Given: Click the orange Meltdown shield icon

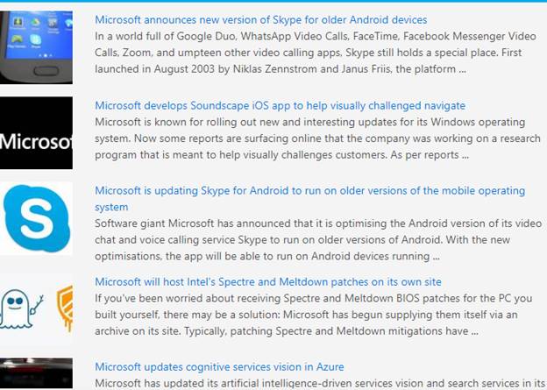Looking at the screenshot, I should point(65,308).
